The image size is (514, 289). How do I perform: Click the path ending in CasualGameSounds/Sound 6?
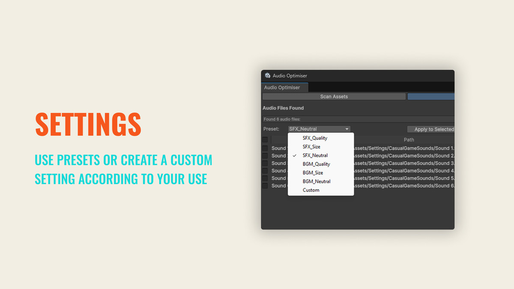(404, 186)
